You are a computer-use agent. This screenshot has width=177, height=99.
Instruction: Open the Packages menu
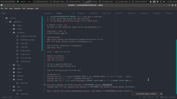(x=30, y=9)
